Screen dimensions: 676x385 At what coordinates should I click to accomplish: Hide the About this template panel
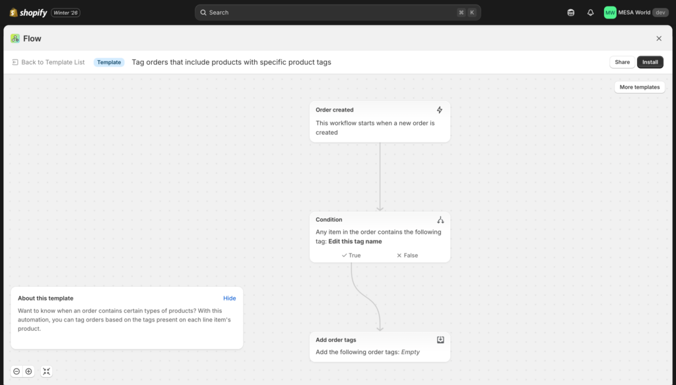coord(230,298)
